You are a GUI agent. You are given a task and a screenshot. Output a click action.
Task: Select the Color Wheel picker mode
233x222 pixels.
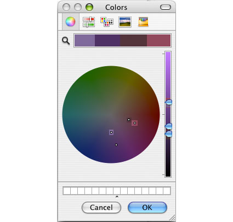click(x=71, y=22)
